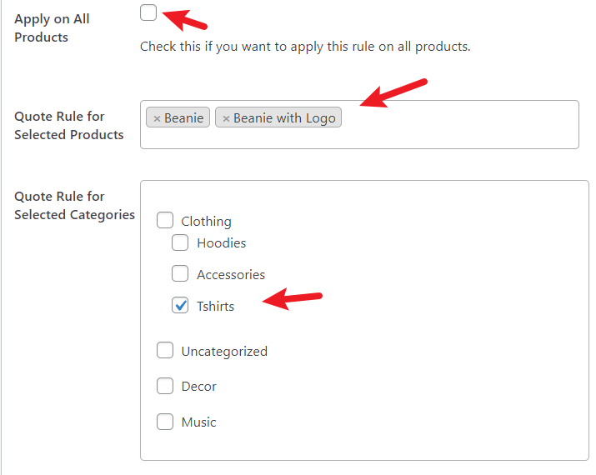
Task: Click the Decor category label
Action: click(198, 387)
